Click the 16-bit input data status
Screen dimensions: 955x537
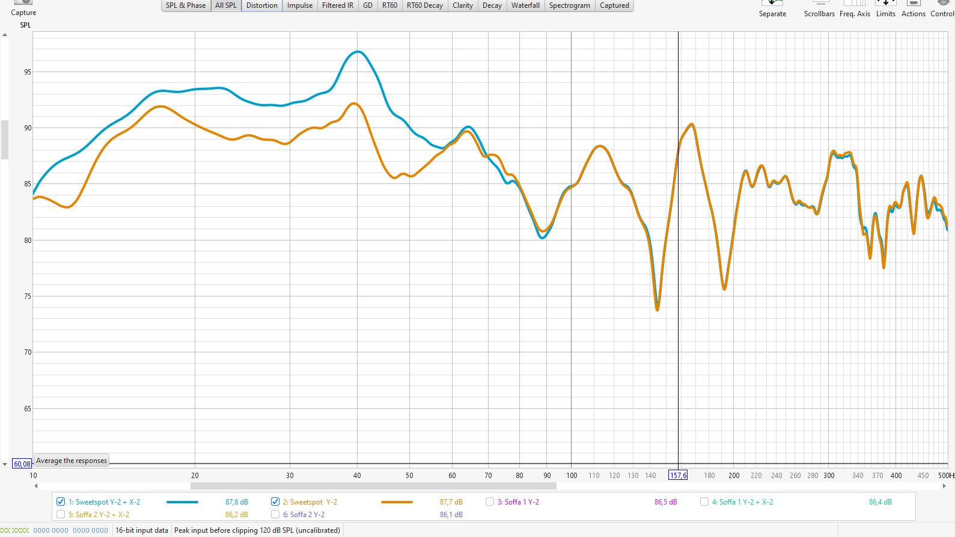142,530
